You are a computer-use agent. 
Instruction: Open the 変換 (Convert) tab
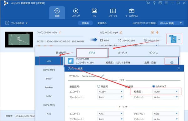tap(57, 12)
